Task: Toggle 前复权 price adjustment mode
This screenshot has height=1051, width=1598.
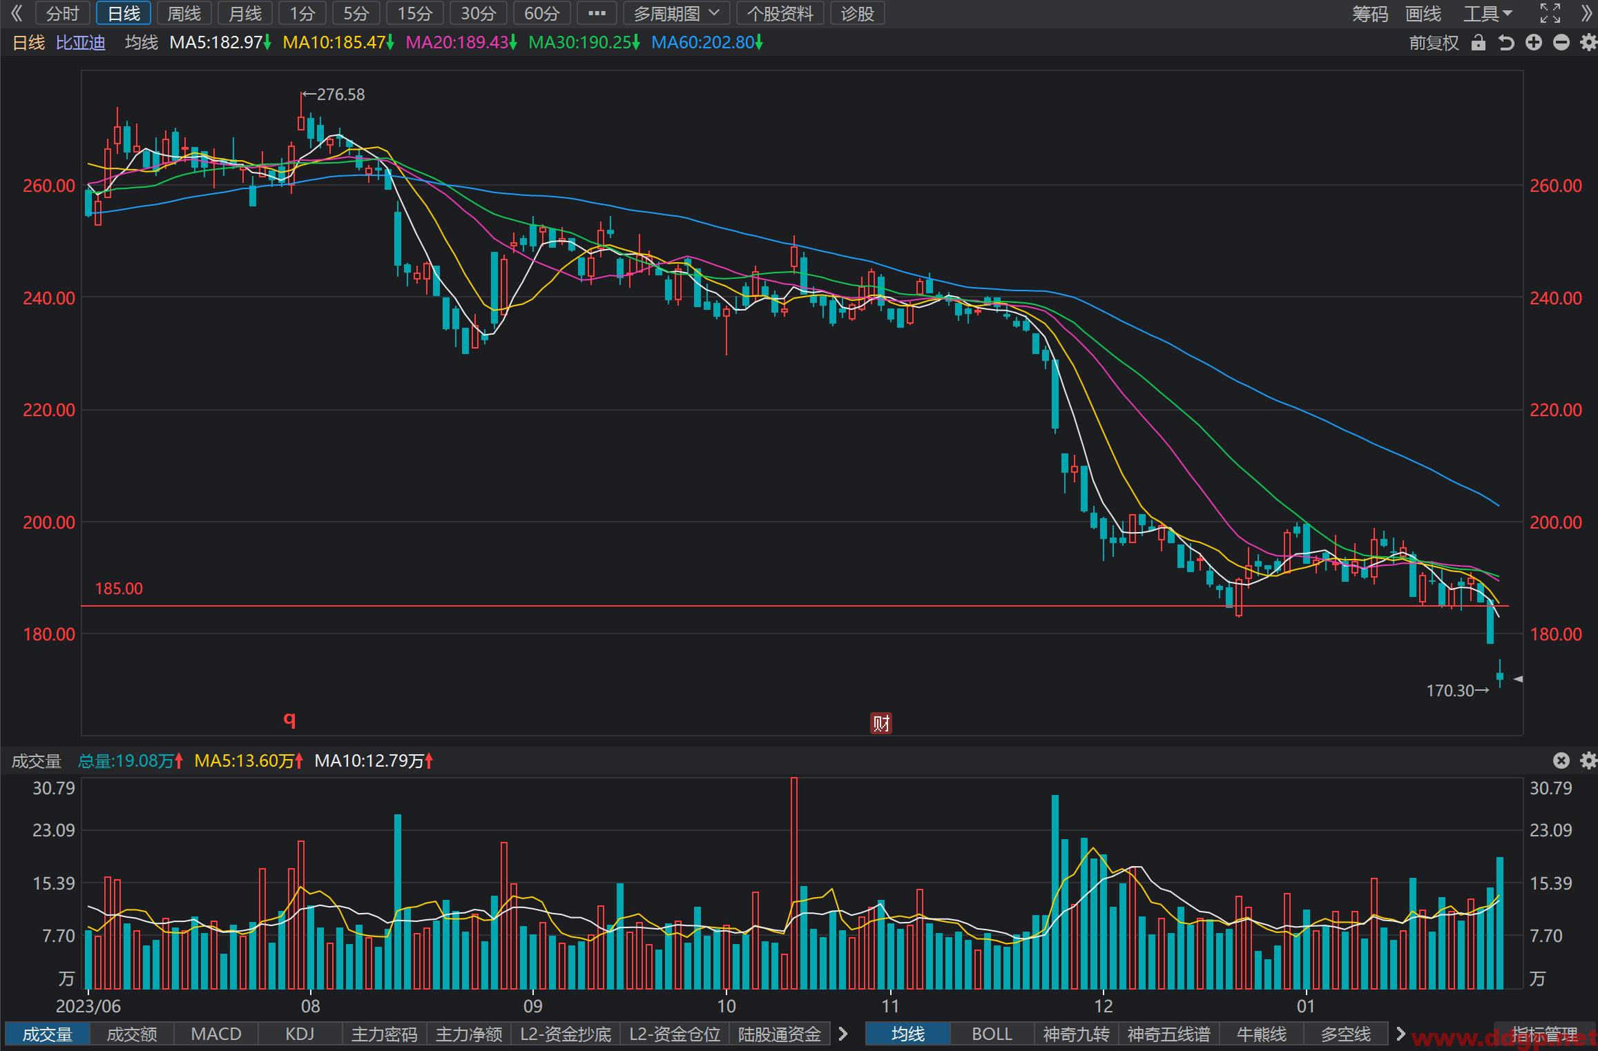Action: pos(1434,43)
